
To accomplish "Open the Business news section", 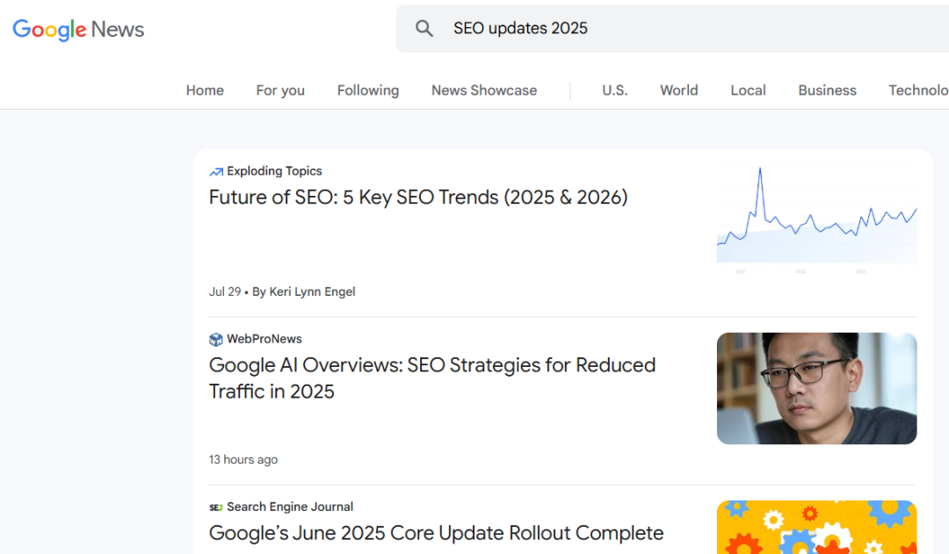I will (x=827, y=90).
